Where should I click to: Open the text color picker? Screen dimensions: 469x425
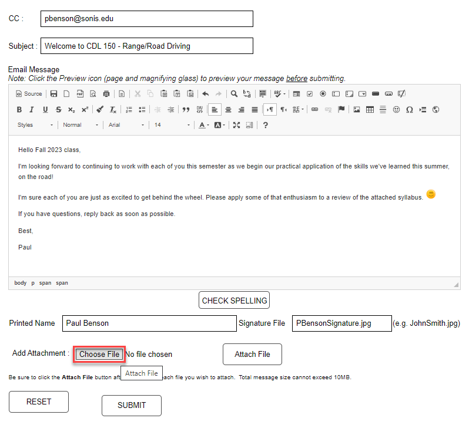[204, 125]
